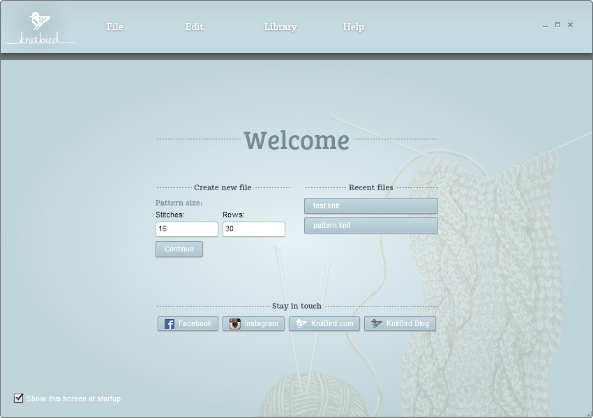Viewport: 593px width, 418px height.
Task: Click the Continue button
Action: [179, 249]
